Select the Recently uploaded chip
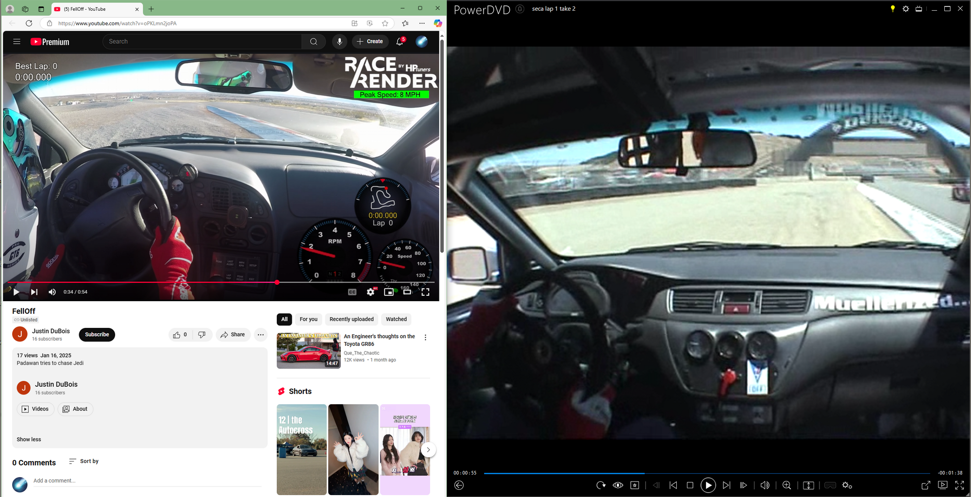The image size is (971, 497). (352, 319)
